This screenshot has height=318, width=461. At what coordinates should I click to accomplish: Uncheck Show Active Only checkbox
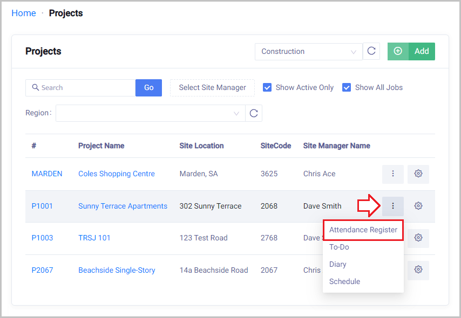pos(267,87)
